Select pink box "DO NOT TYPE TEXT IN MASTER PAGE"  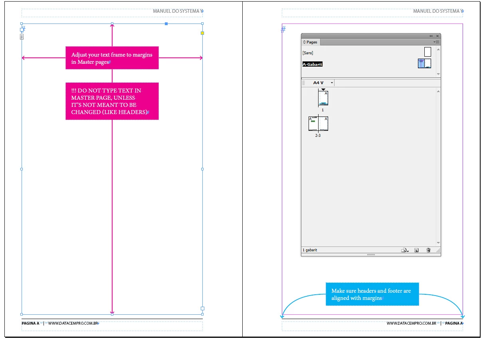click(112, 101)
